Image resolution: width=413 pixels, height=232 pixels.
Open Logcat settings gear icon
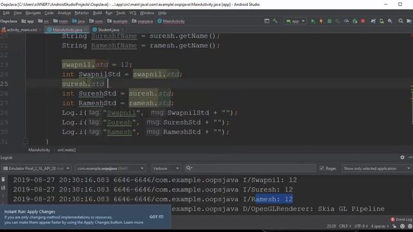click(x=402, y=157)
